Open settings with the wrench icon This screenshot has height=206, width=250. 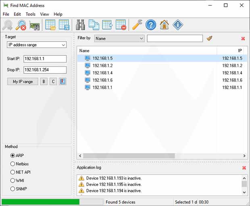(x=137, y=25)
